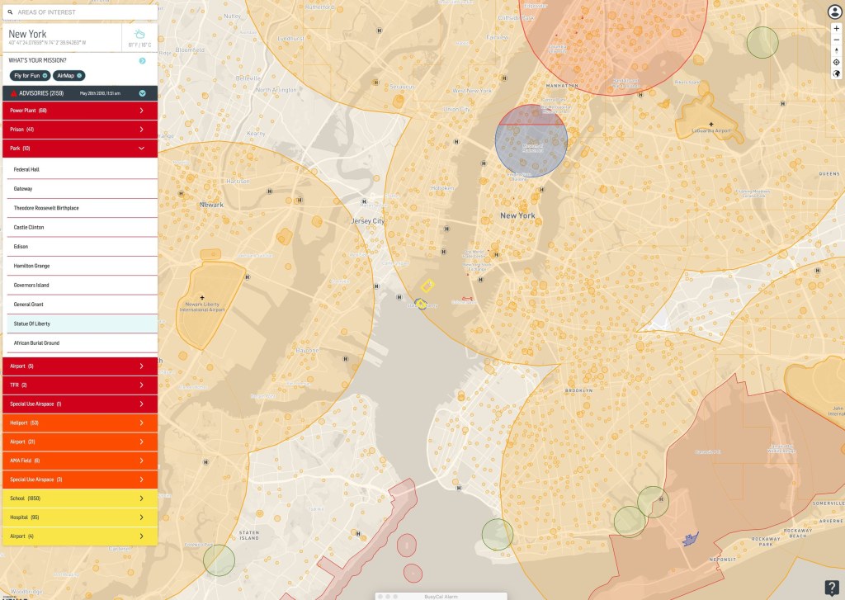Click the Areas of Interest search field
This screenshot has height=600, width=845.
click(83, 12)
